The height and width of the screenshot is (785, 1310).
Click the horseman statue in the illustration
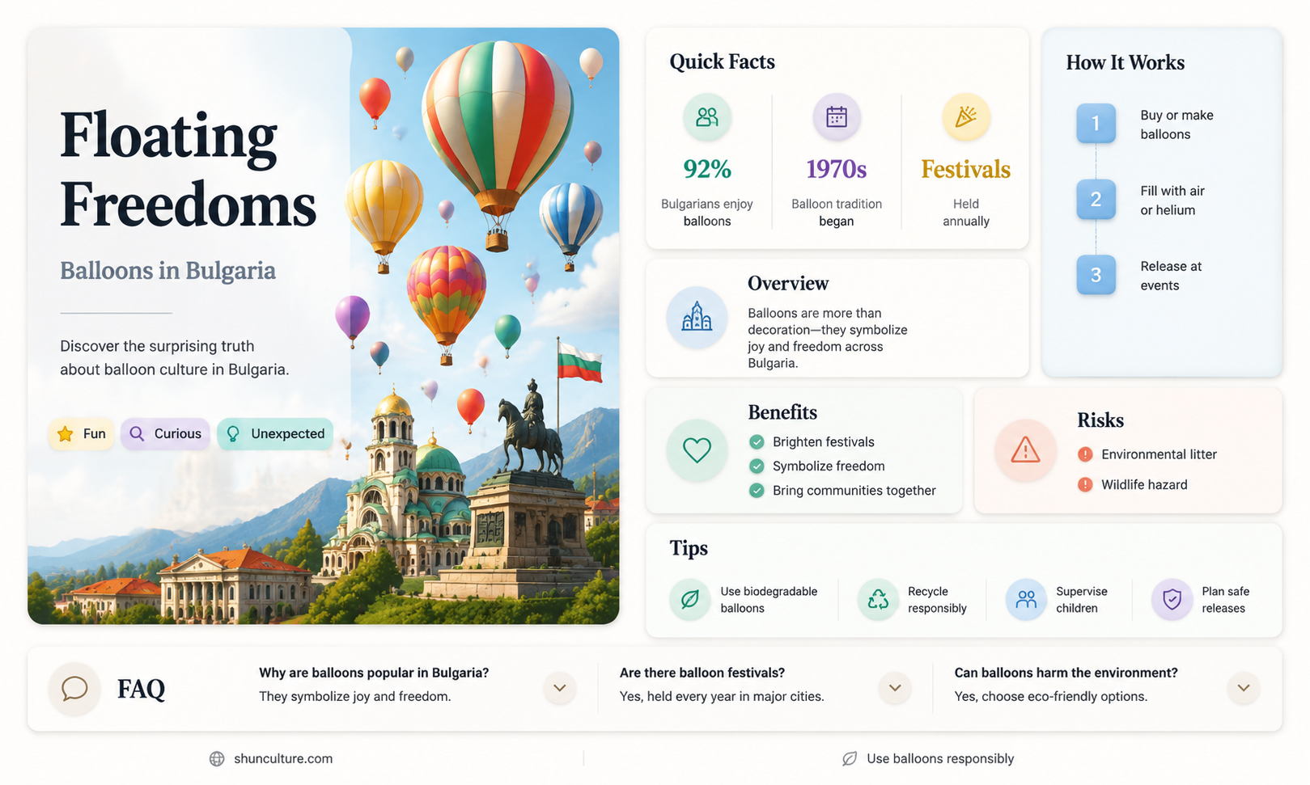(x=531, y=428)
